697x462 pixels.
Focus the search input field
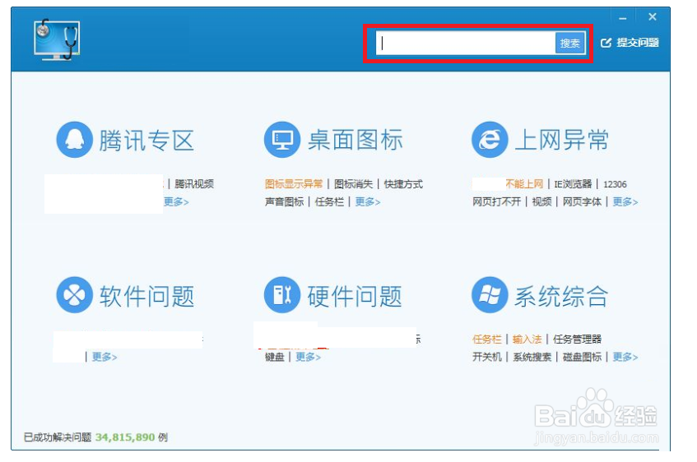(x=466, y=43)
